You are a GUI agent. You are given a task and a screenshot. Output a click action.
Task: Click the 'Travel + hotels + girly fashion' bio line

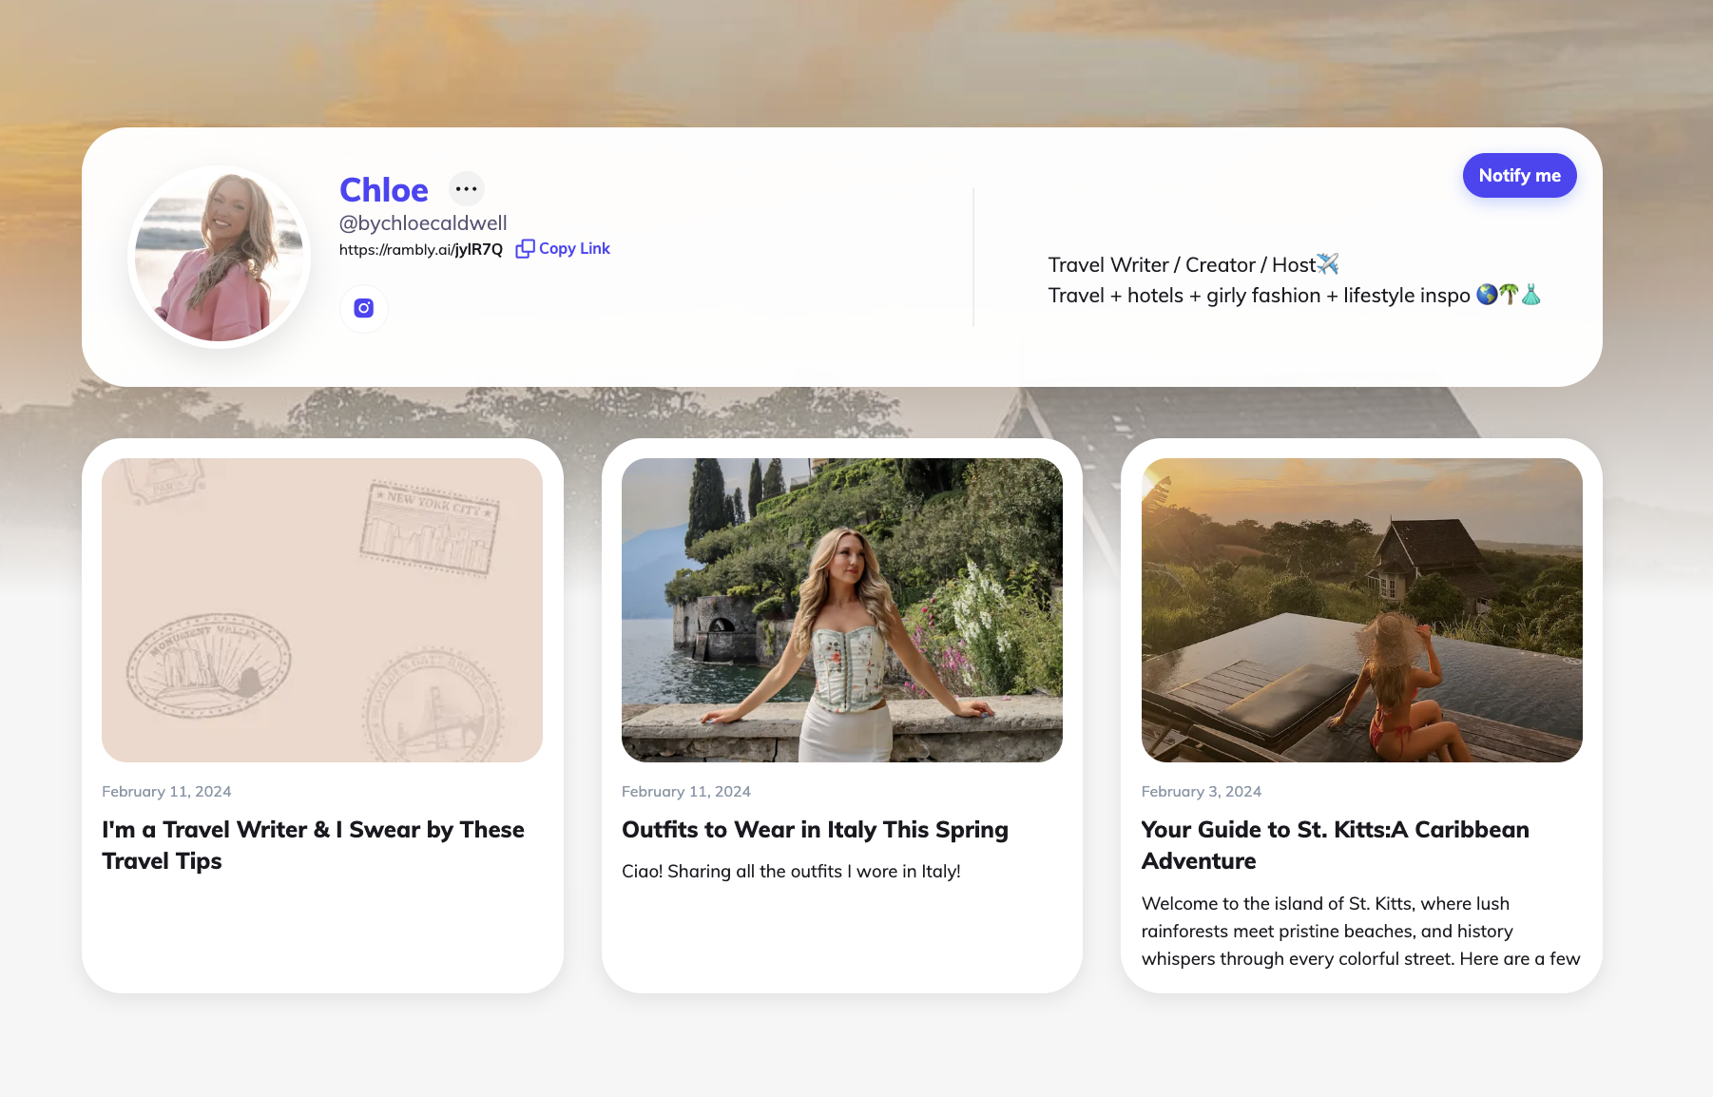(1294, 296)
